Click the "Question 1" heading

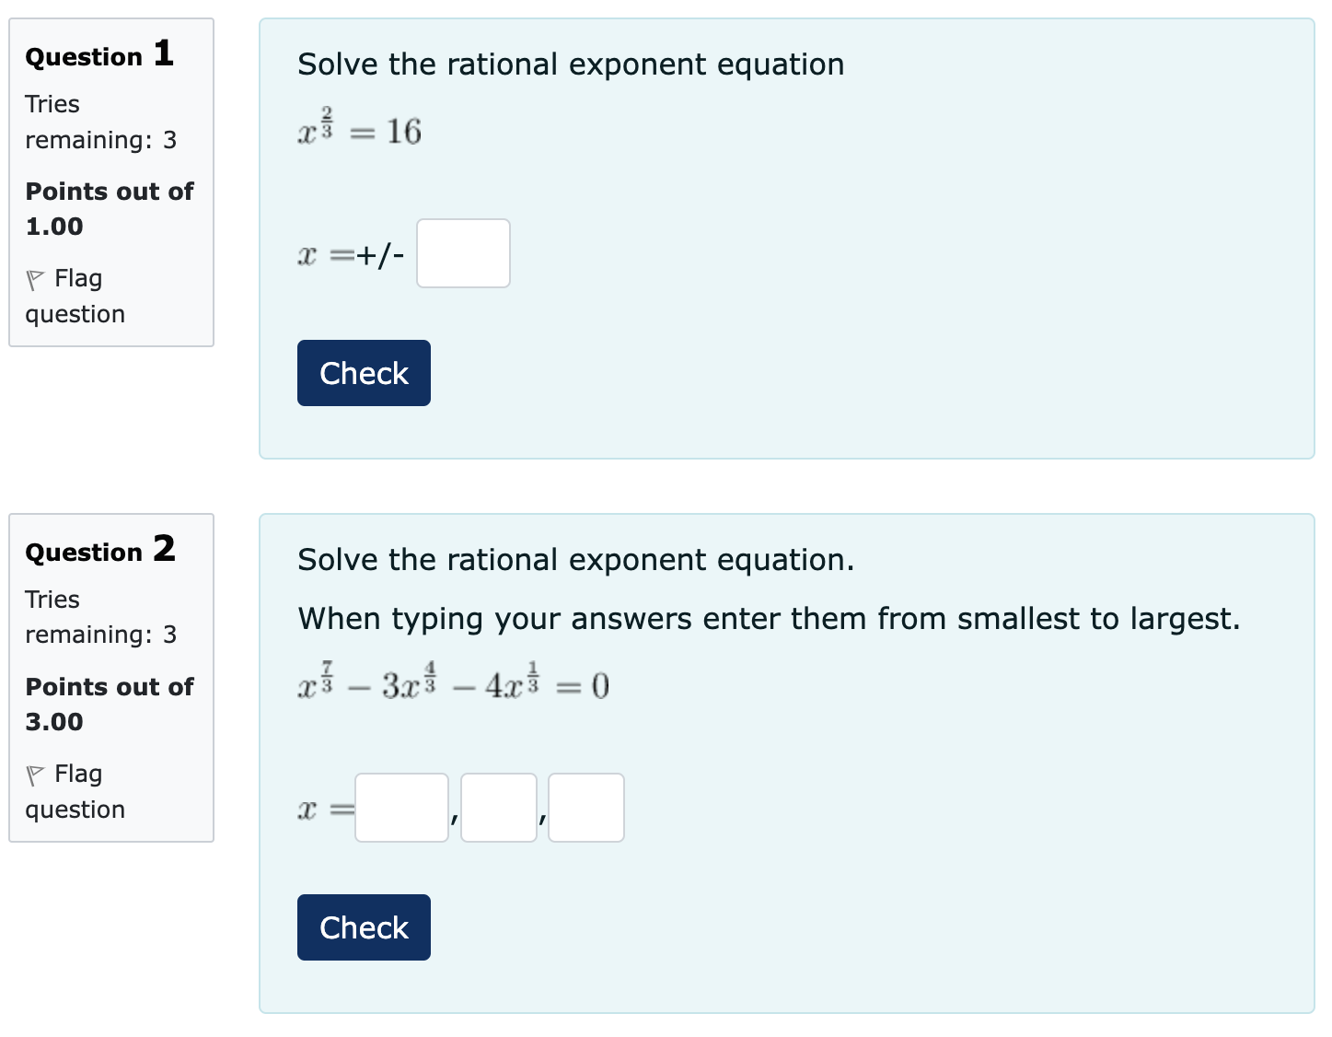[x=99, y=55]
